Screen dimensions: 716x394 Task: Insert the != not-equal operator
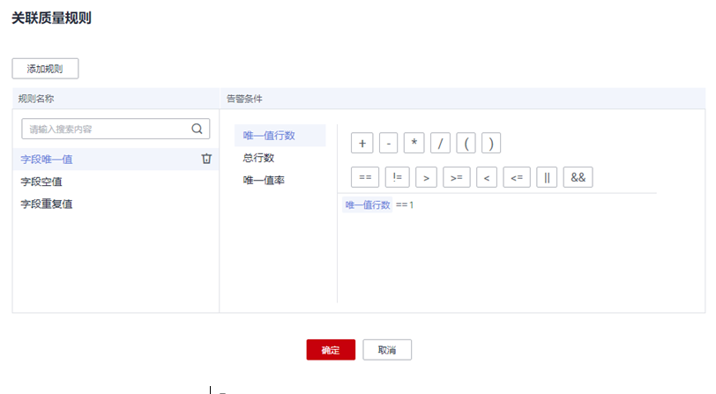(x=398, y=177)
